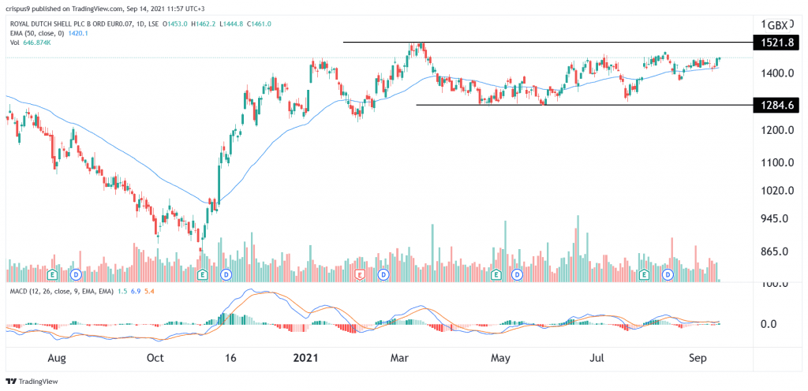Screen dimensions: 808x391
Task: Click the earnings E marker nearest October lows
Action: (202, 275)
